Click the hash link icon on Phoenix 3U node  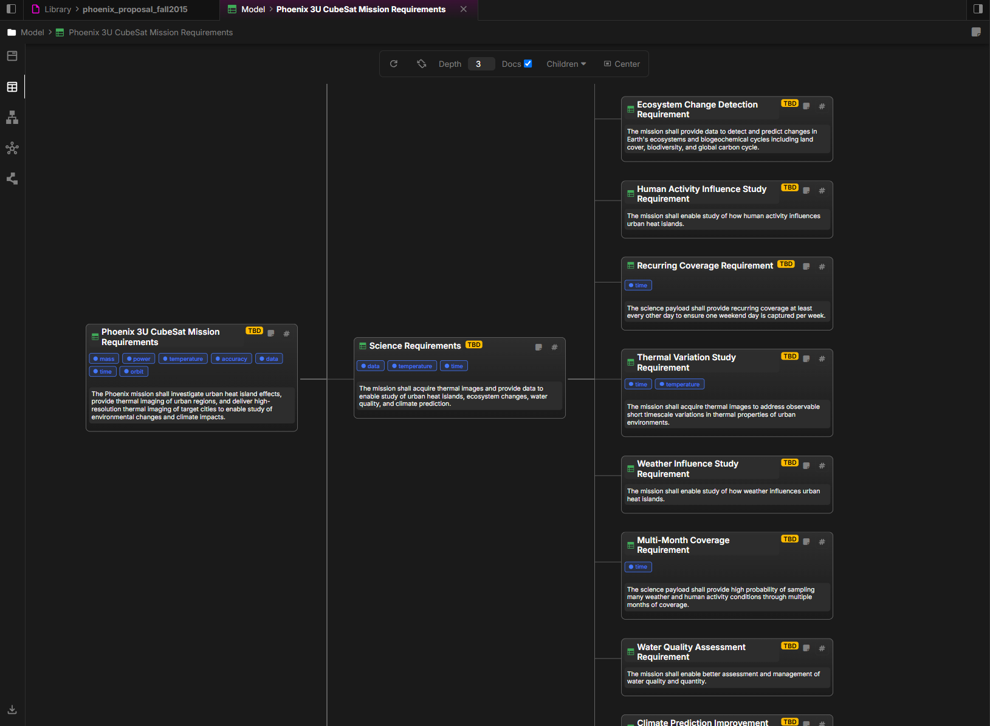[x=286, y=334]
